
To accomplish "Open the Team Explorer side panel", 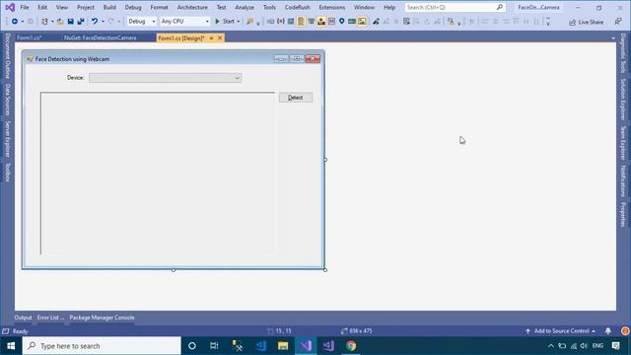I will pos(623,143).
